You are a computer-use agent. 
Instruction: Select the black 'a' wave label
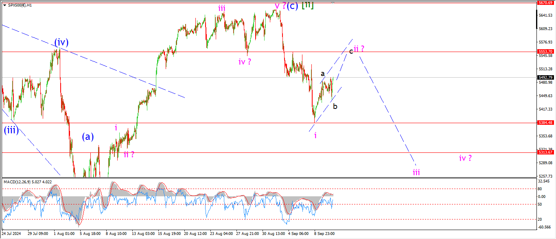322,74
